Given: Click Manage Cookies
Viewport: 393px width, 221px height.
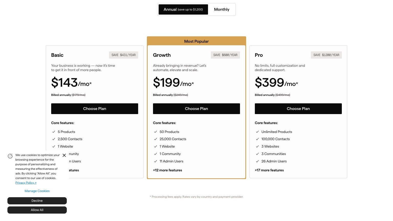Looking at the screenshot, I should [37, 191].
